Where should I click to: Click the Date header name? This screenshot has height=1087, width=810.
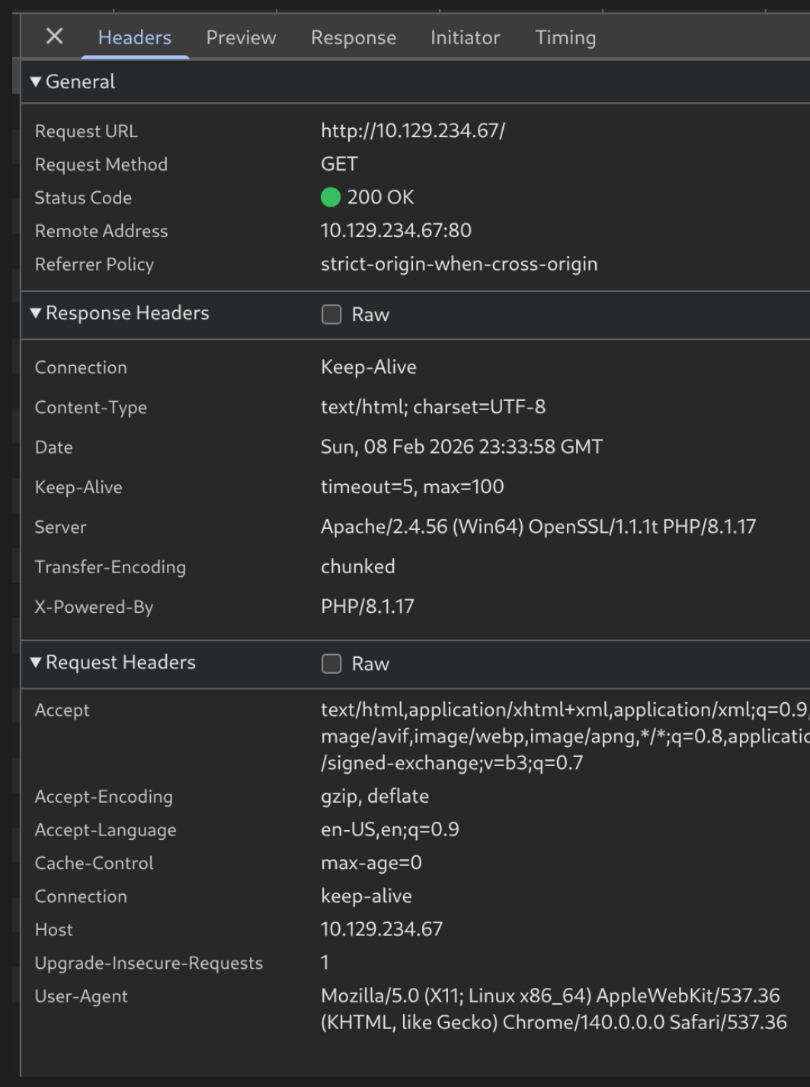click(54, 447)
